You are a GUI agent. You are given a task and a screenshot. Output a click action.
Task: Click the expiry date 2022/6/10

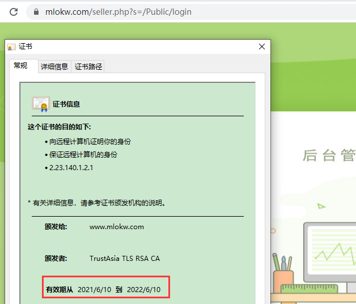(x=143, y=290)
